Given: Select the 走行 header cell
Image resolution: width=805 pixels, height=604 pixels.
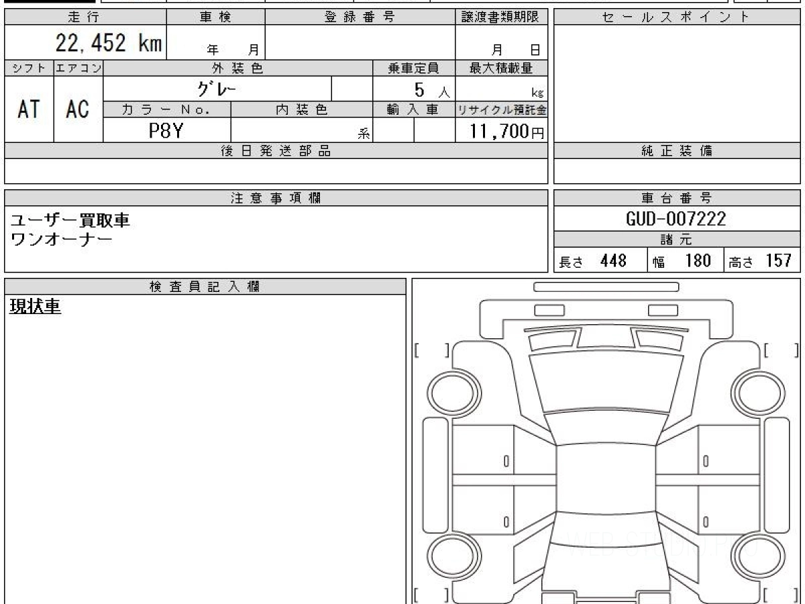Looking at the screenshot, I should [85, 17].
